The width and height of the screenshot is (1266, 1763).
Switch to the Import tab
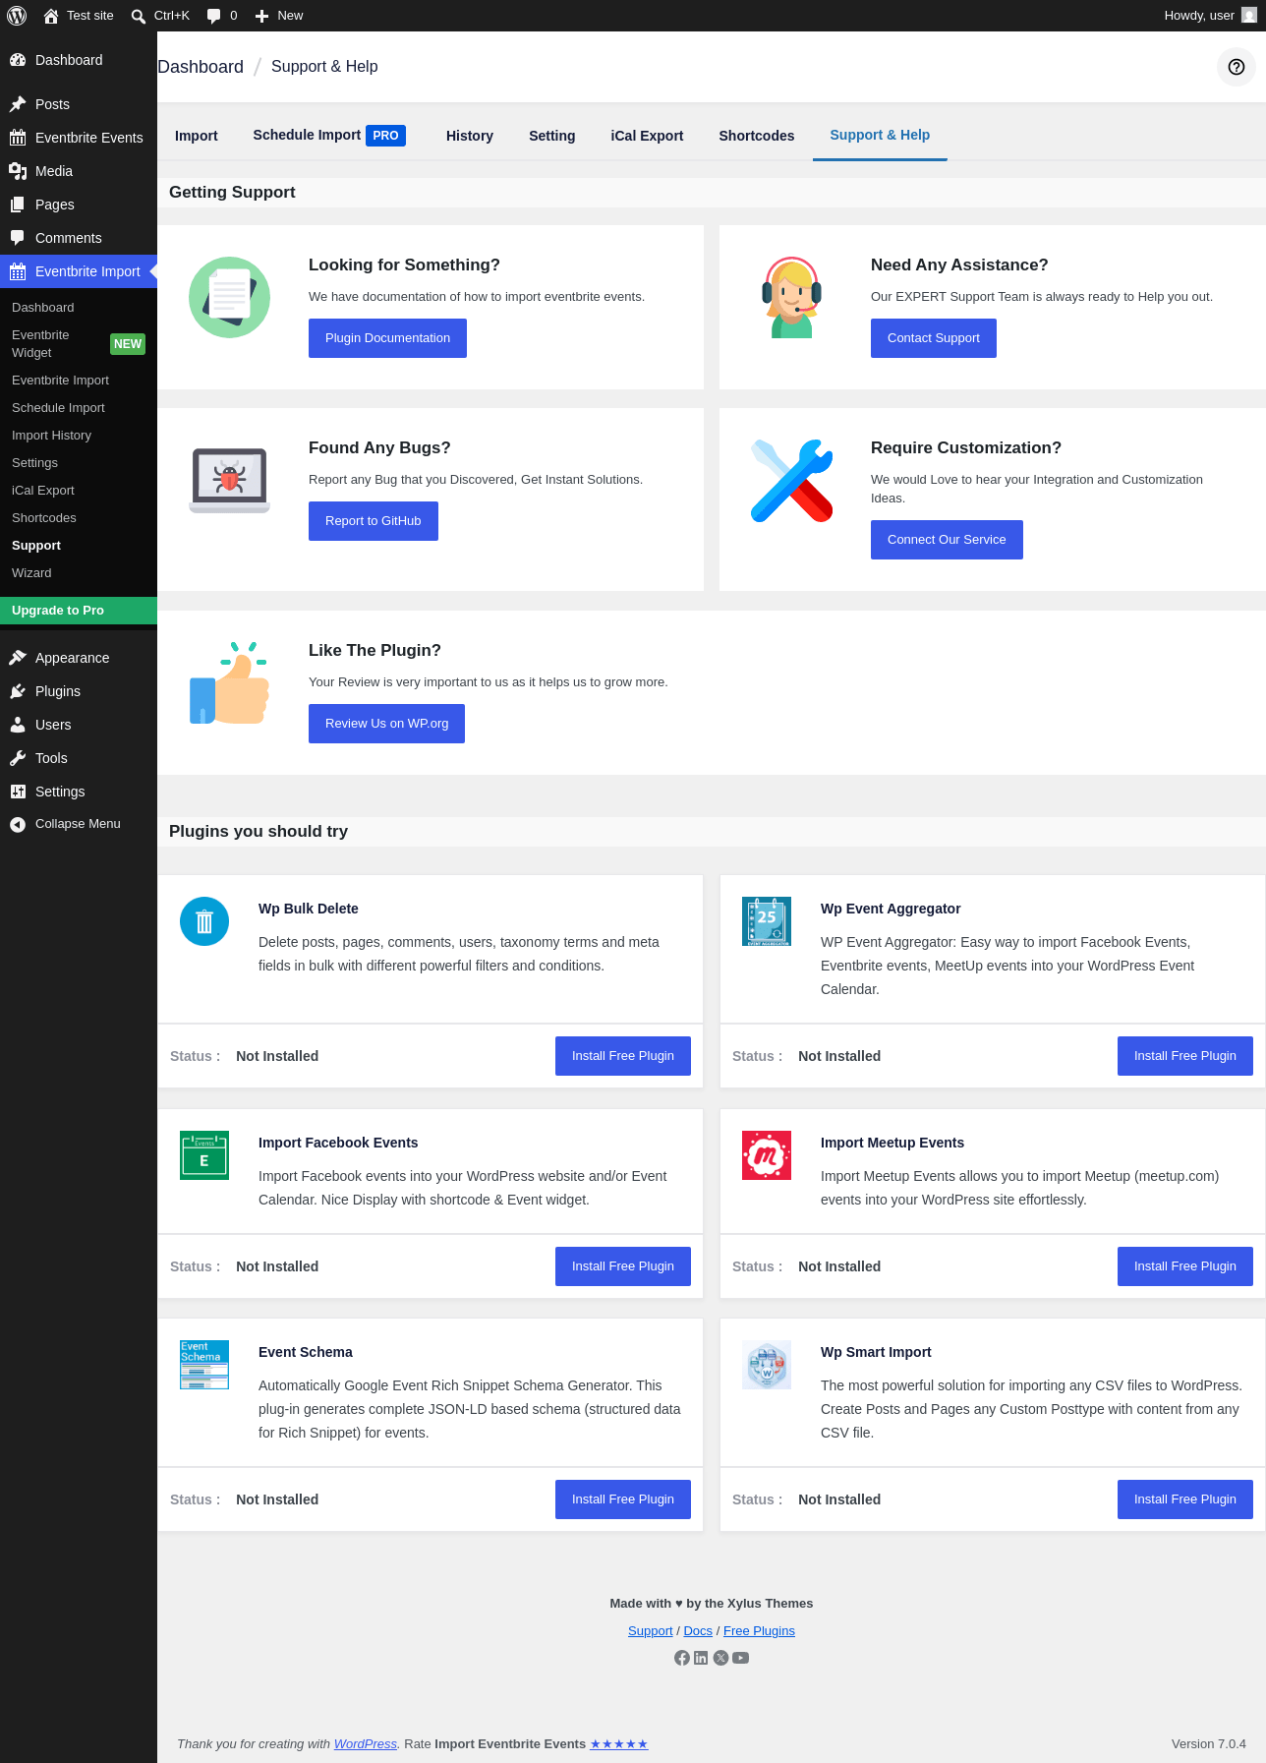[197, 136]
